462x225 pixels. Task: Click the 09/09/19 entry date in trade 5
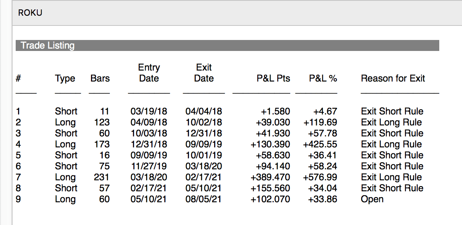click(x=149, y=155)
